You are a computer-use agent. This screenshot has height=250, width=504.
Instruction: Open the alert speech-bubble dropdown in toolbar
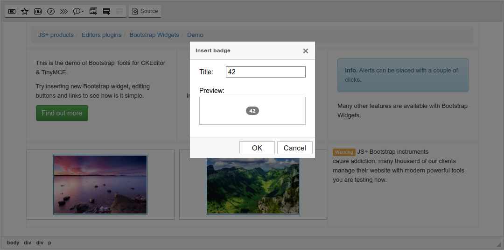point(78,11)
